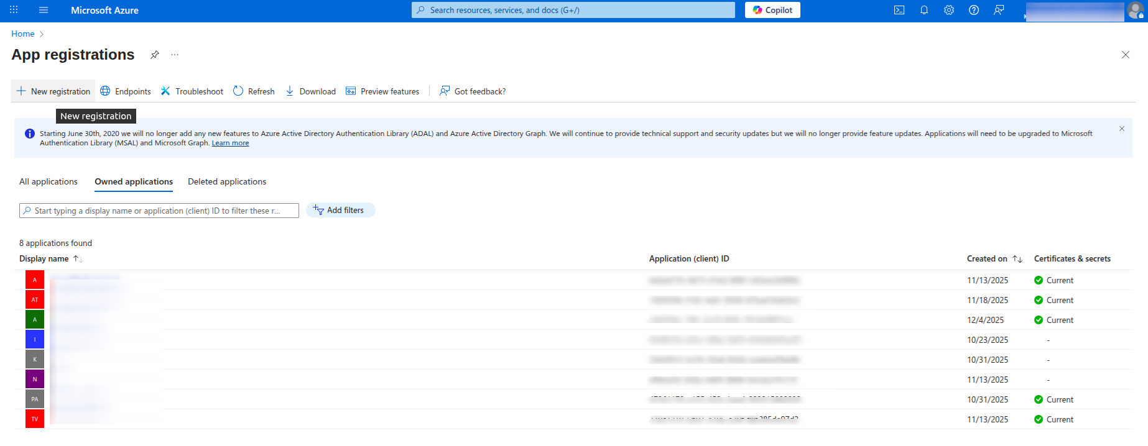The width and height of the screenshot is (1148, 446).
Task: Click the Learn more link in banner
Action: (230, 143)
